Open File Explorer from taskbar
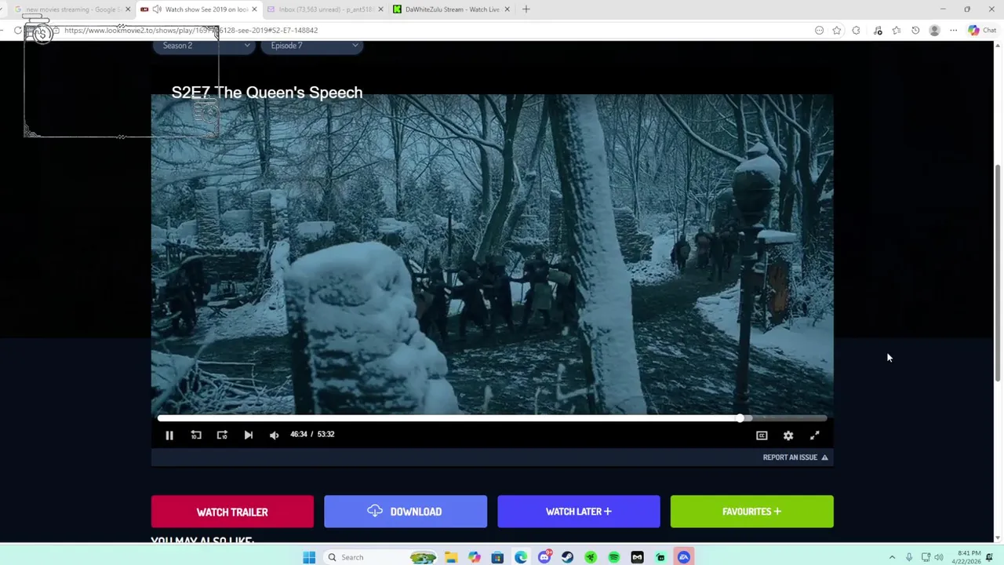 (451, 557)
